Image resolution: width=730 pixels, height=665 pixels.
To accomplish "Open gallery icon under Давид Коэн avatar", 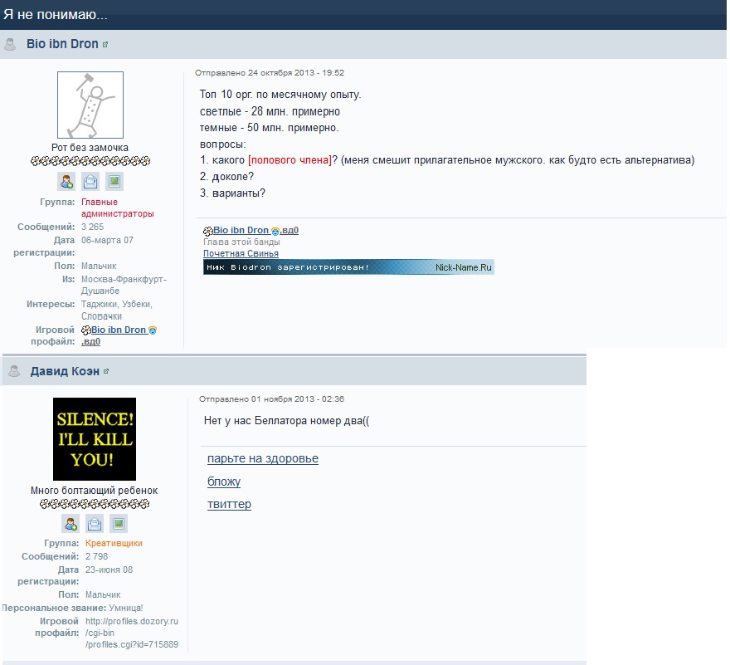I will [x=119, y=524].
